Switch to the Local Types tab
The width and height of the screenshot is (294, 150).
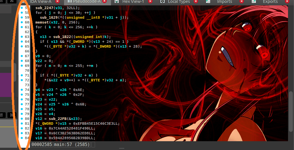pos(179,2)
